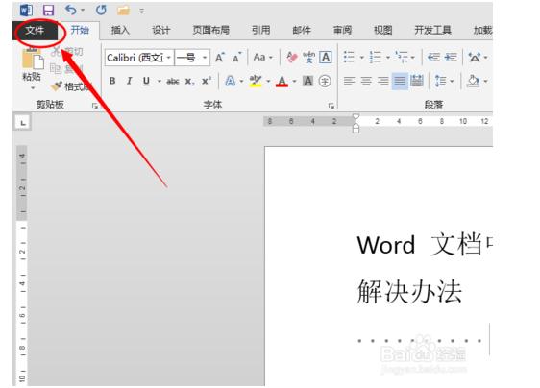Open the Aa Change Case dropdown
Viewport: 540px width, 388px height.
coord(262,58)
